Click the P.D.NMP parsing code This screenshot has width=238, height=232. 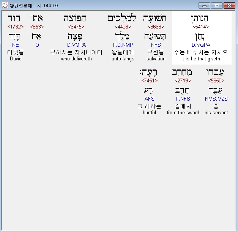(123, 45)
